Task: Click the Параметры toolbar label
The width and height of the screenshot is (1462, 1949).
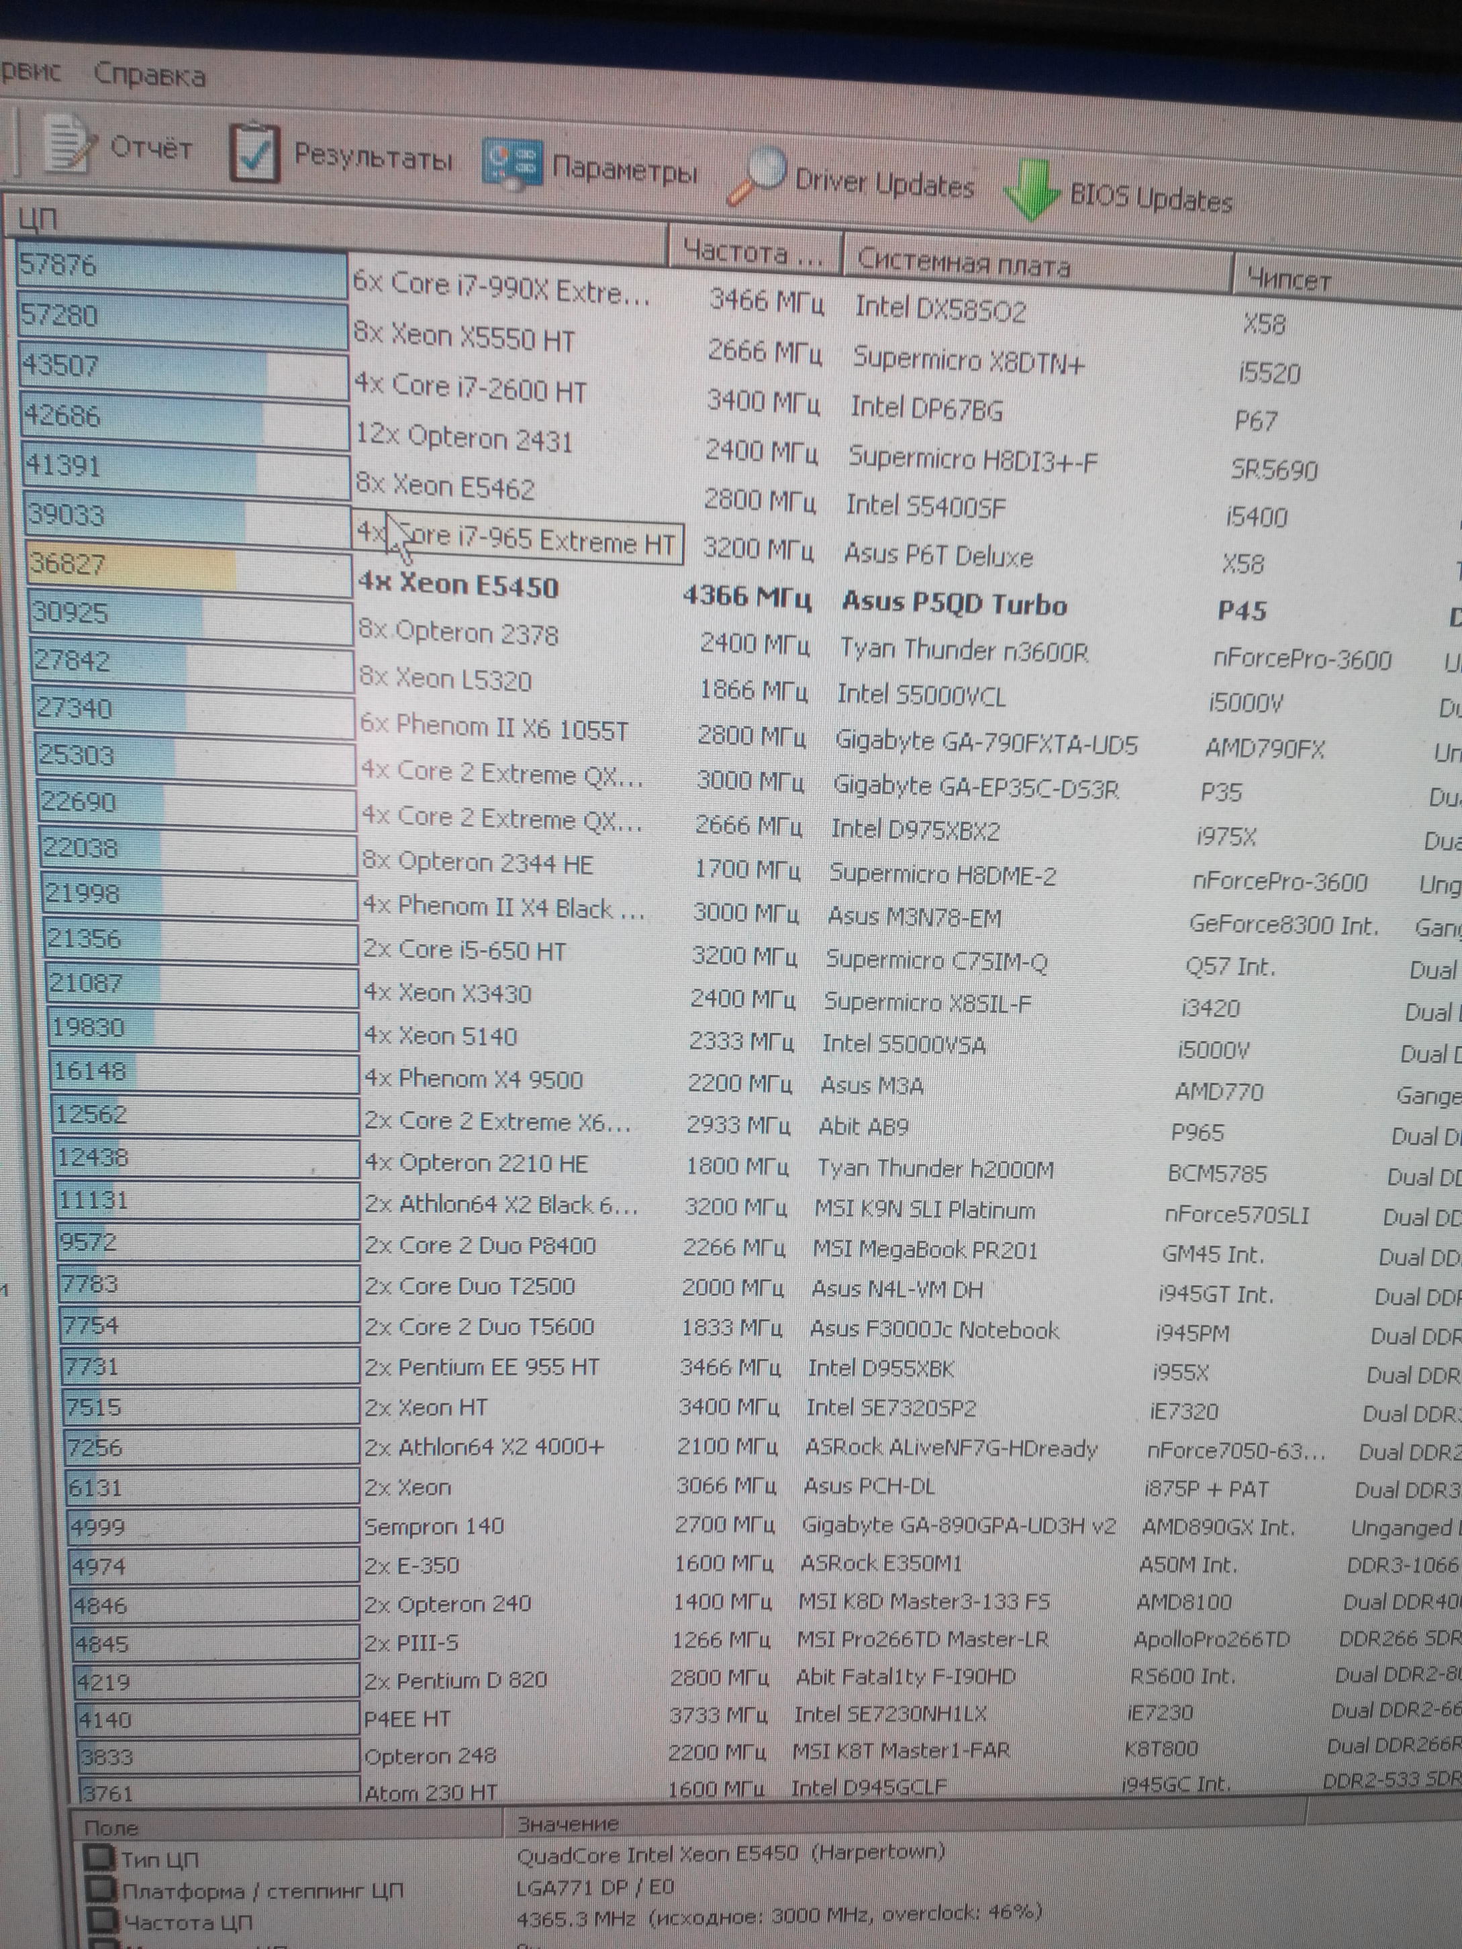Action: [624, 168]
